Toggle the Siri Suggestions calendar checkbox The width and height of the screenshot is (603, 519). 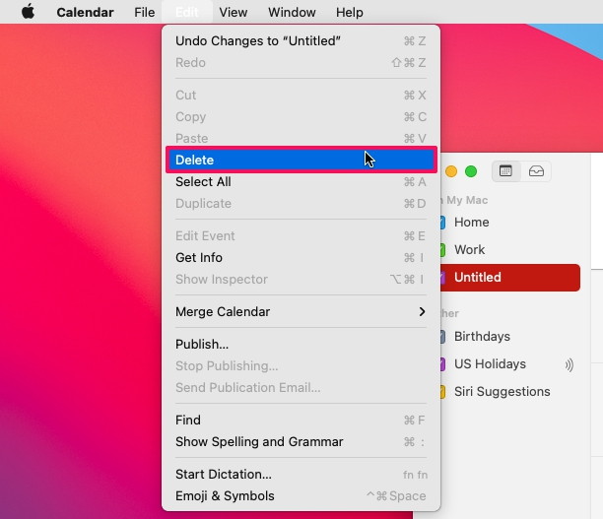442,392
